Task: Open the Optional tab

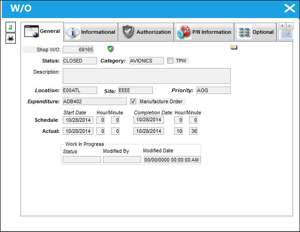Action: [255, 32]
